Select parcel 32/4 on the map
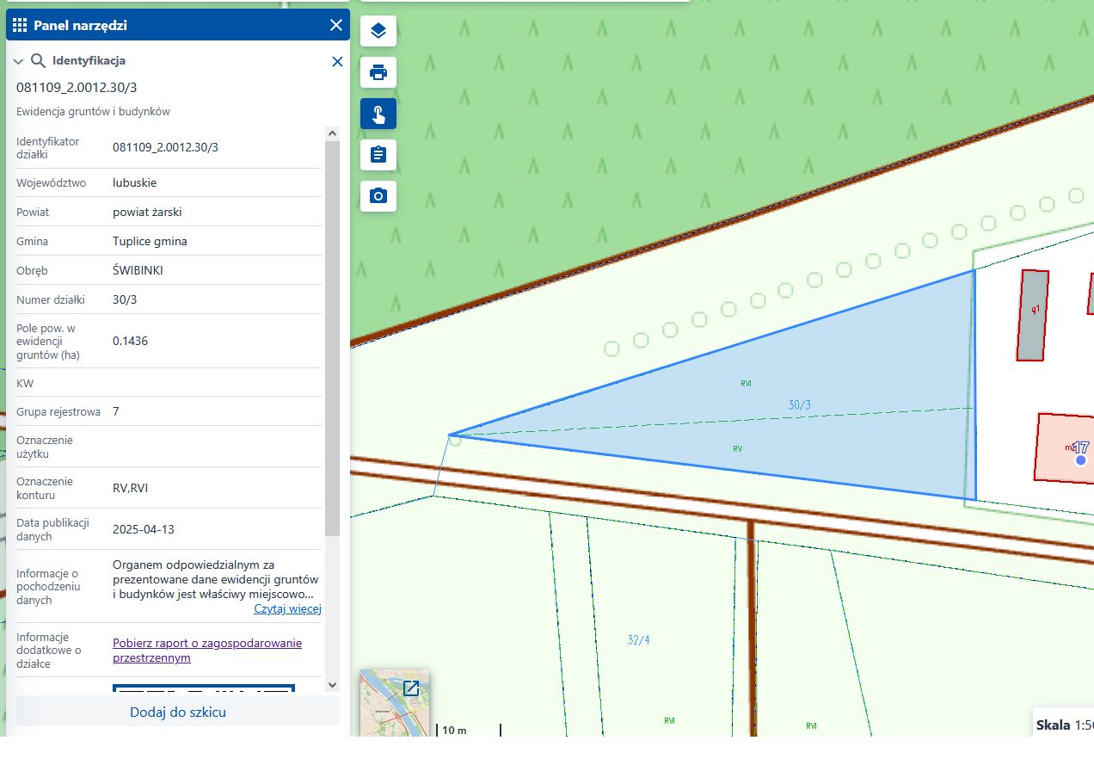Viewport: 1094px width, 765px height. [638, 640]
